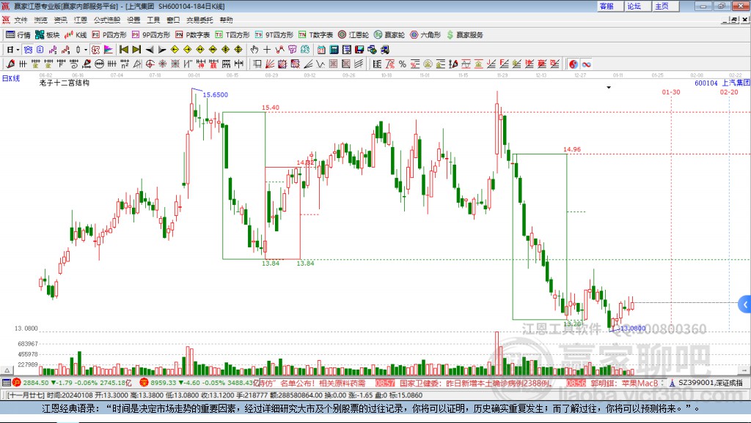Viewport: 751px width, 423px height.
Task: Open the 交易委托 menu
Action: point(199,20)
